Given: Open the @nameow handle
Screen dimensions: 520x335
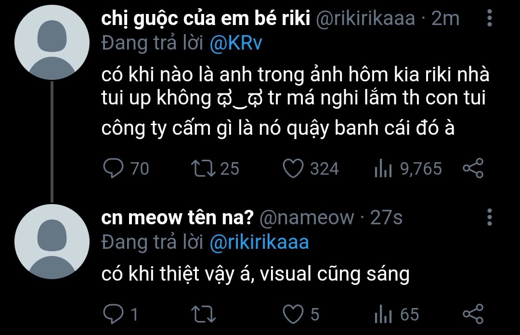Looking at the screenshot, I should (306, 218).
